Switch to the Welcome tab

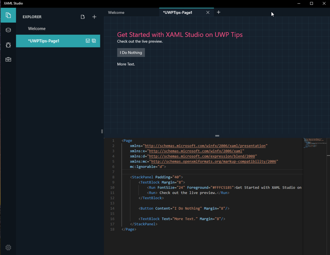116,12
